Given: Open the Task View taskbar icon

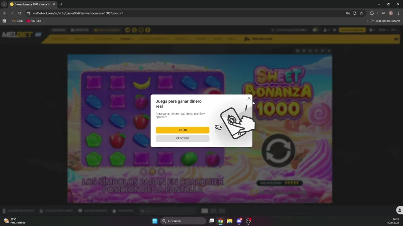Looking at the screenshot, I should 212,221.
